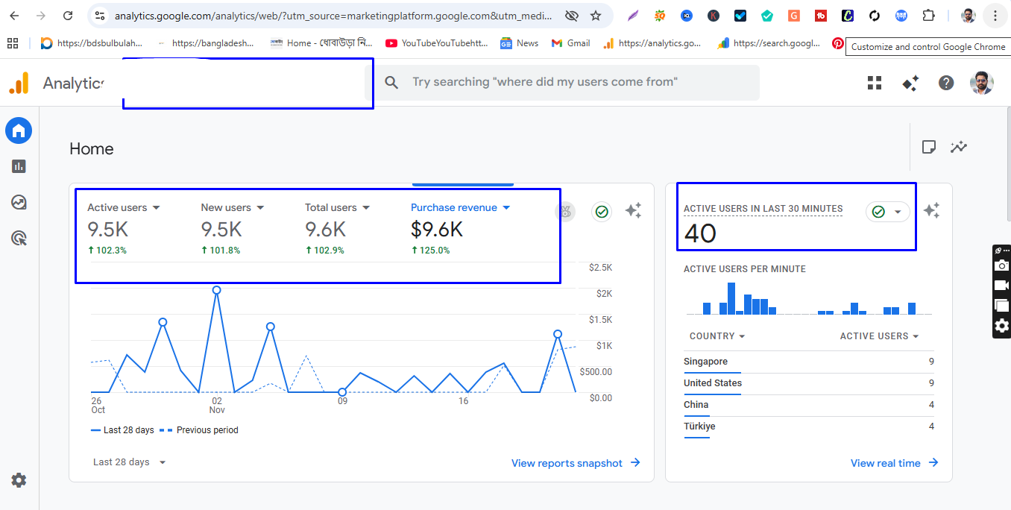Screen dimensions: 1011x510
Task: Open Reports icon in left sidebar
Action: click(x=19, y=166)
